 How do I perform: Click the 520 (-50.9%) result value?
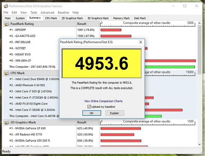click(85, 135)
